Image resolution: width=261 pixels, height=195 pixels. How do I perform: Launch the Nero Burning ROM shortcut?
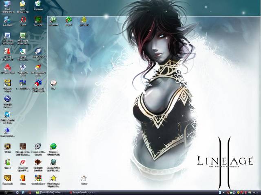(38, 67)
